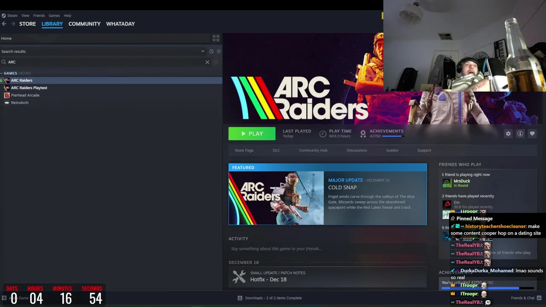The height and width of the screenshot is (307, 546).
Task: Click the green PLAY button
Action: 252,133
